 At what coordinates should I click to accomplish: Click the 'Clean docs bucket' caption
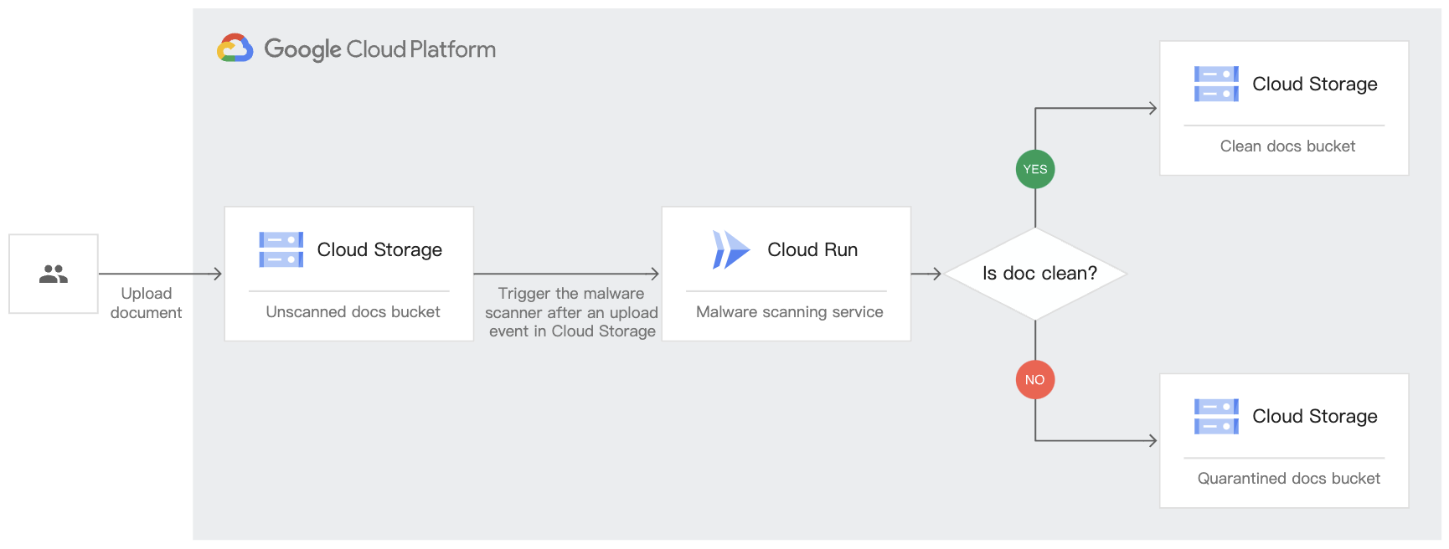1287,146
